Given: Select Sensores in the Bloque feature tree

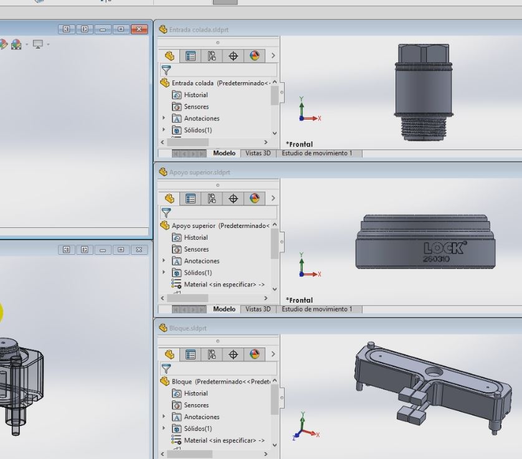Looking at the screenshot, I should point(196,405).
